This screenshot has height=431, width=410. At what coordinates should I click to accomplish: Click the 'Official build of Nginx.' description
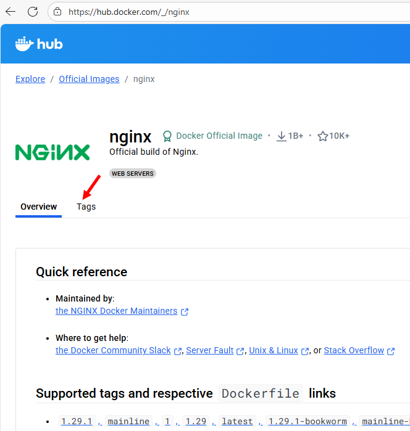pos(154,152)
